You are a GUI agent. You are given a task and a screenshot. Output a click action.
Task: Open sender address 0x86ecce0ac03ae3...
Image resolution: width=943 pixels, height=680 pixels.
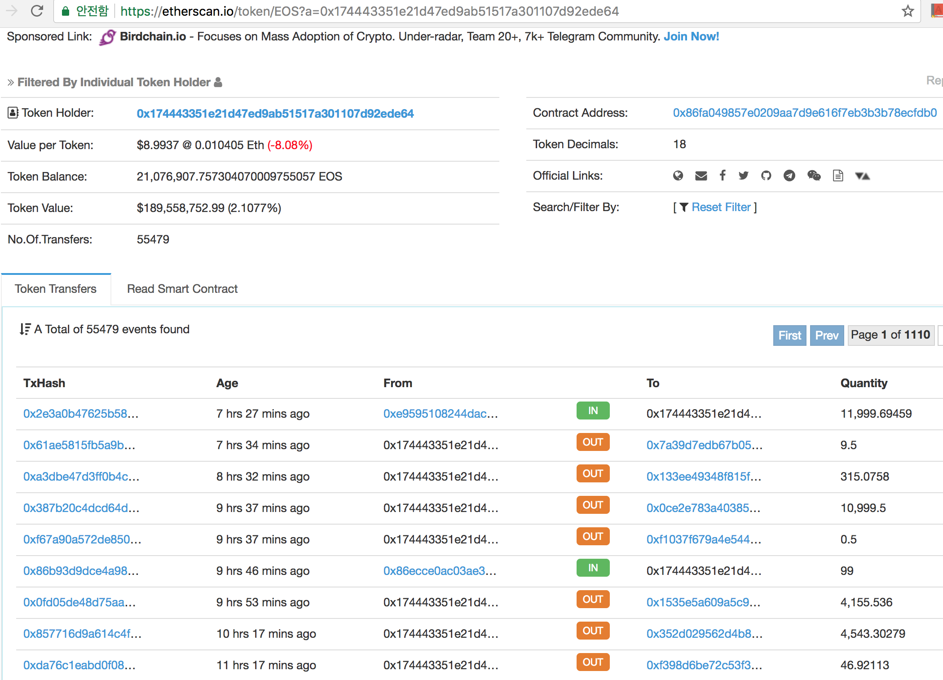[440, 571]
